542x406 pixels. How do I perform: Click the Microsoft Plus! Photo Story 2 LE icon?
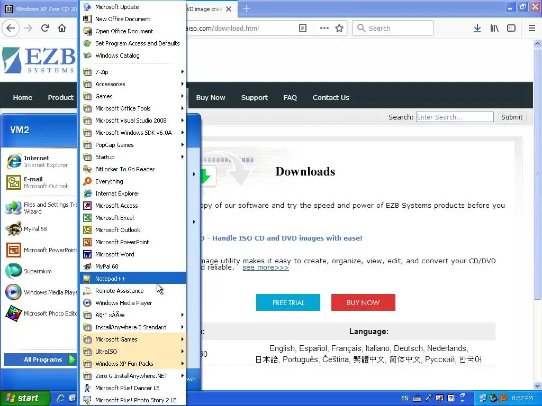87,400
